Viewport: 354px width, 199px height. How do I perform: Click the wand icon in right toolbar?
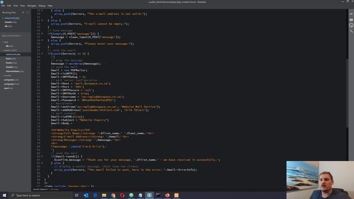[351, 31]
